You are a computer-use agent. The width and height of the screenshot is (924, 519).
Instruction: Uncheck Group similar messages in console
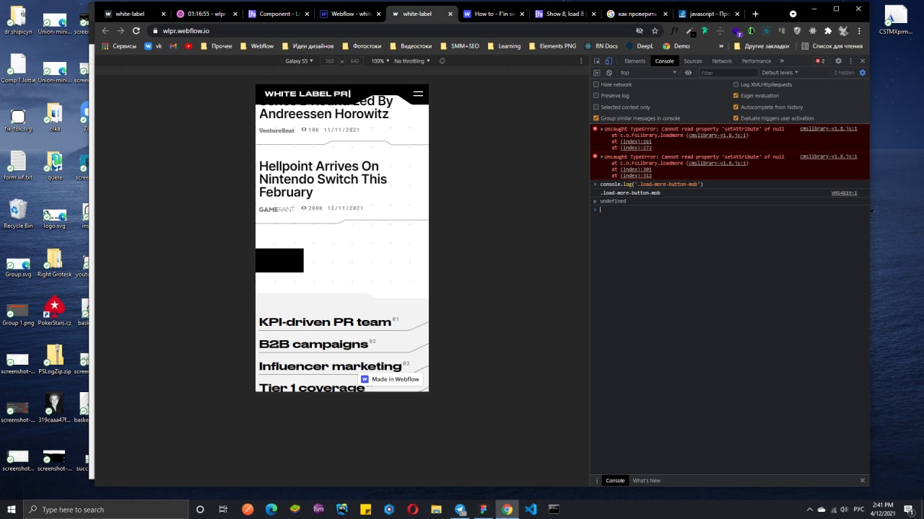[x=596, y=118]
